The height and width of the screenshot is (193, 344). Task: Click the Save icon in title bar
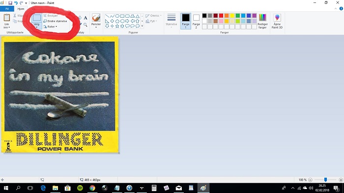point(10,3)
